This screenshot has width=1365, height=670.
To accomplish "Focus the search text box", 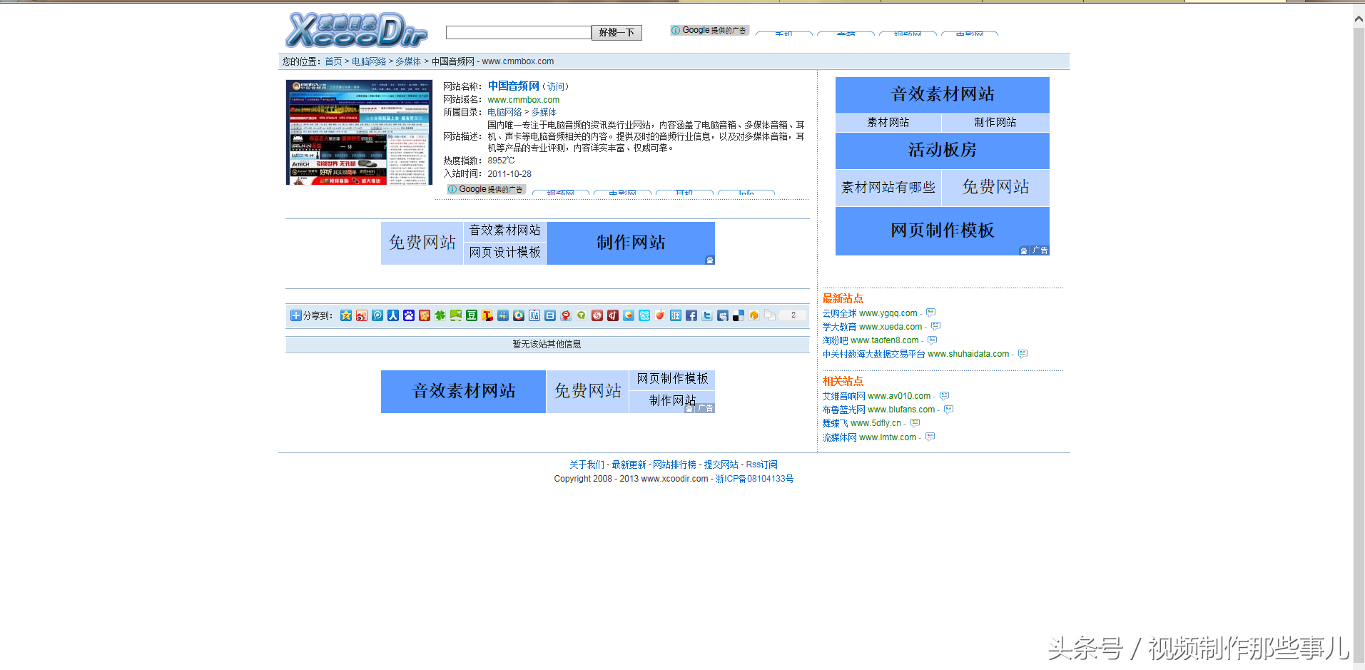I will [x=518, y=32].
